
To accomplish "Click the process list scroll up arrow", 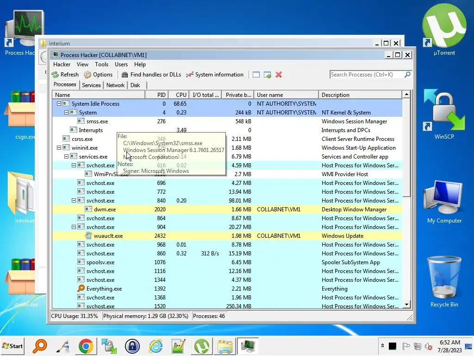I will pyautogui.click(x=406, y=95).
